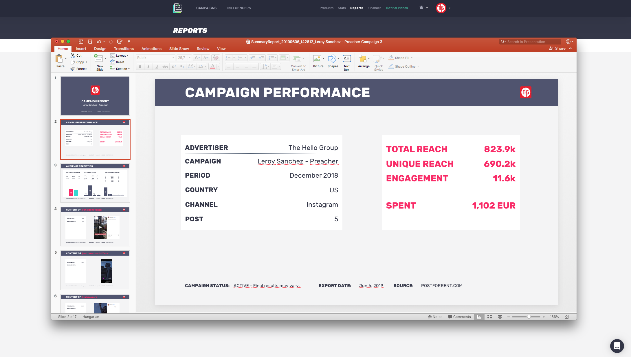This screenshot has height=357, width=631.
Task: Open the Rubik font name dropdown
Action: (x=173, y=58)
